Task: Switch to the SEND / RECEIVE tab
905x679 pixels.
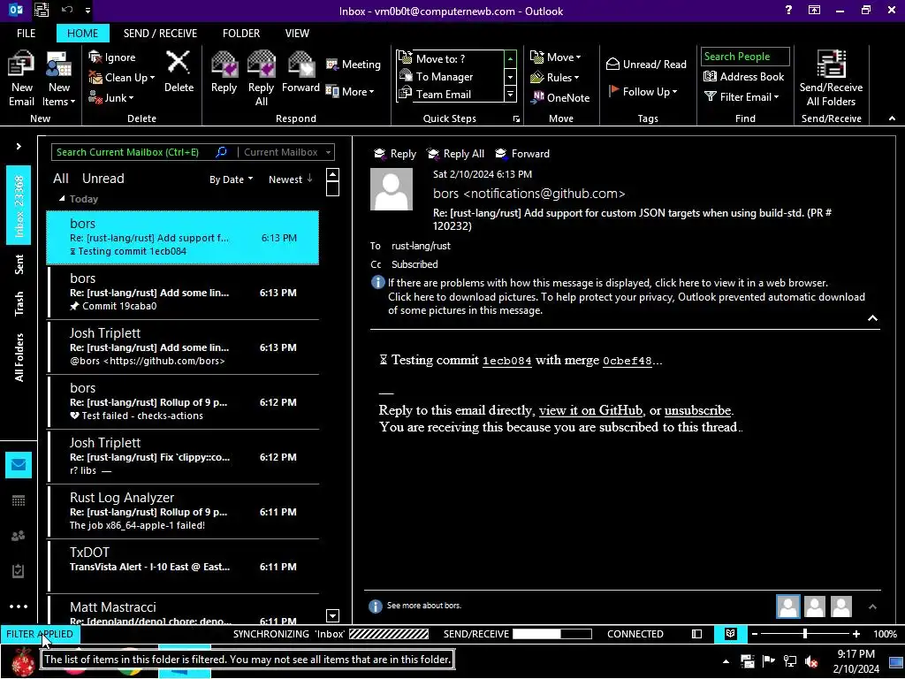Action: (x=160, y=34)
